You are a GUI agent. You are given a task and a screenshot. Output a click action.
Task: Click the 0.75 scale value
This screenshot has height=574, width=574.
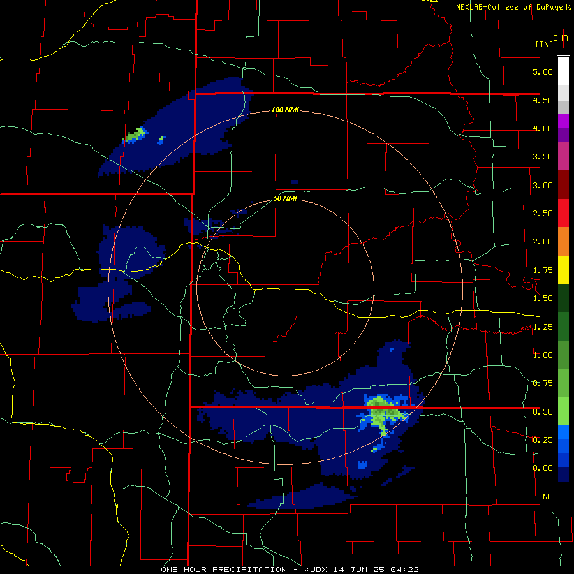pyautogui.click(x=543, y=383)
